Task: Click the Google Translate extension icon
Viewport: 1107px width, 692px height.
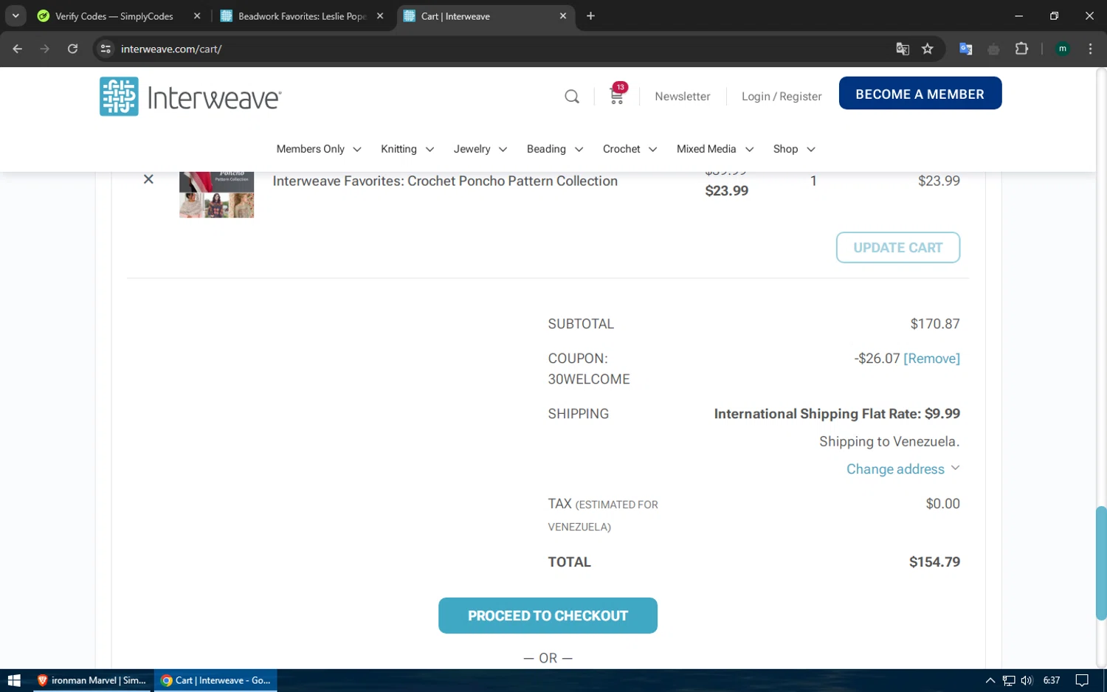Action: [965, 49]
